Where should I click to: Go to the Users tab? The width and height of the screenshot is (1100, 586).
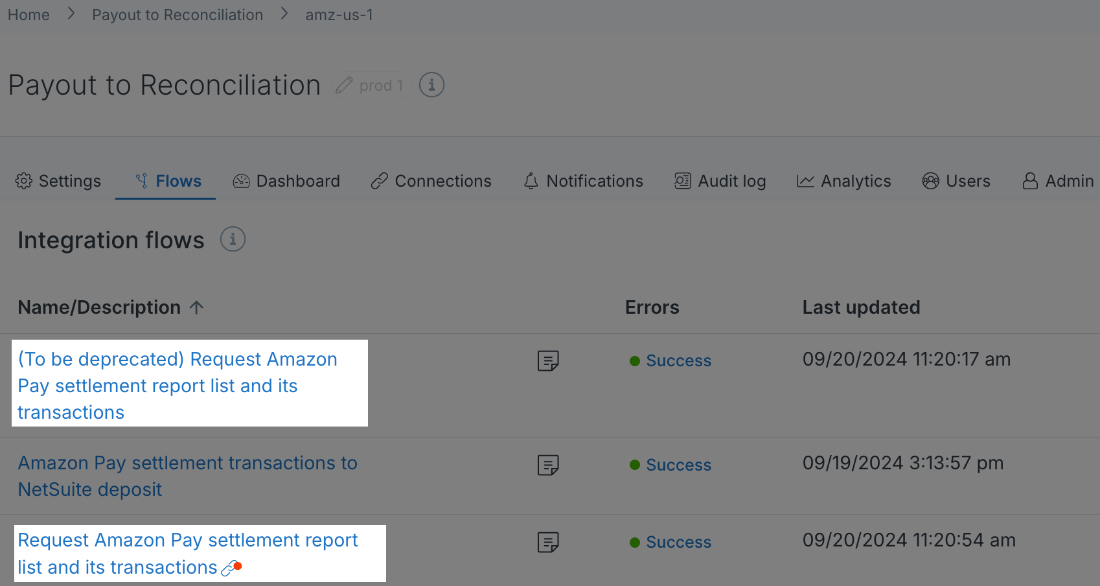point(956,181)
